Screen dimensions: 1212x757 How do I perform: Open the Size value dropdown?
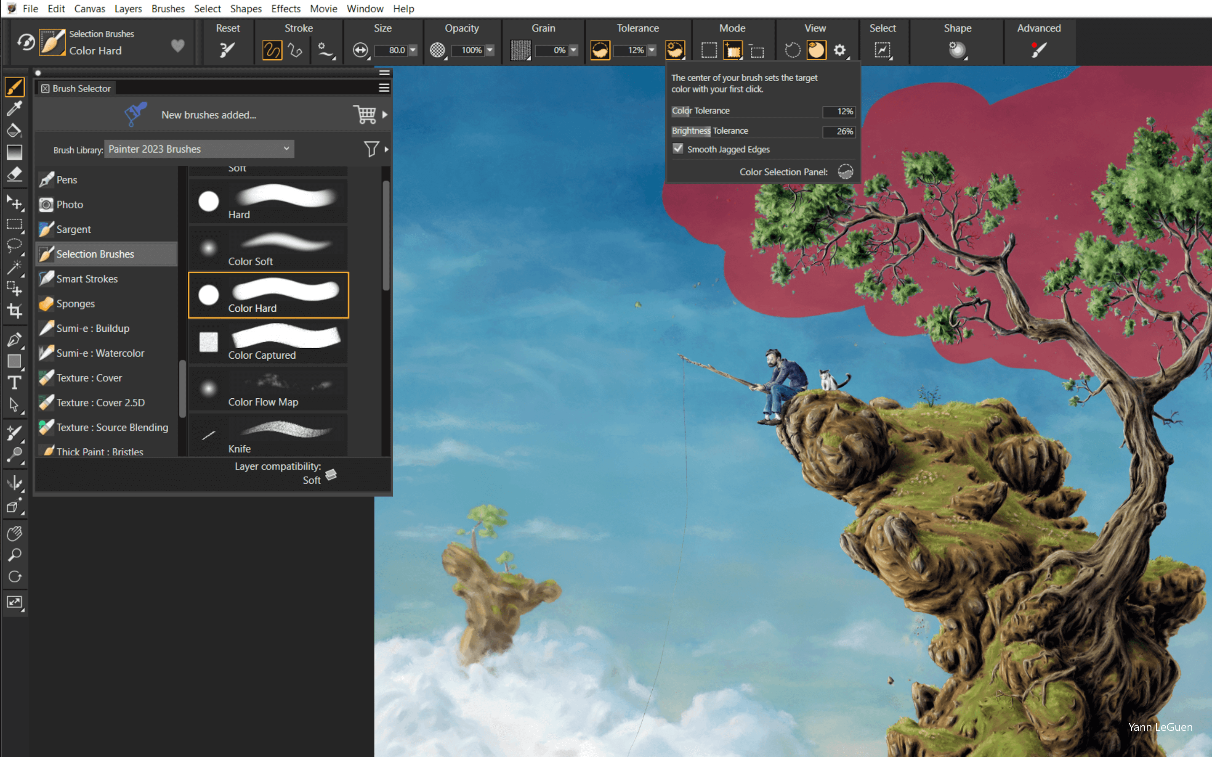[x=413, y=50]
